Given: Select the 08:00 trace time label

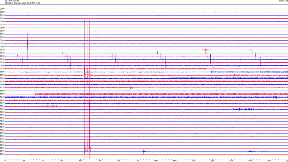Looking at the screenshot, I should [x=2, y=59].
